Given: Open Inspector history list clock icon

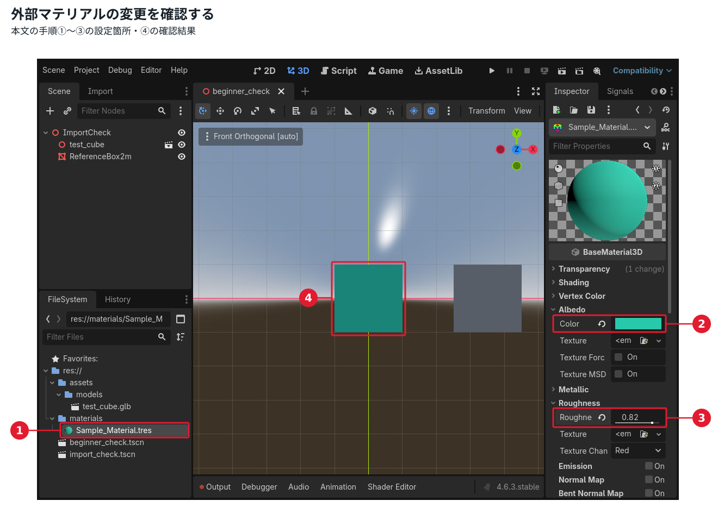Looking at the screenshot, I should click(x=666, y=110).
